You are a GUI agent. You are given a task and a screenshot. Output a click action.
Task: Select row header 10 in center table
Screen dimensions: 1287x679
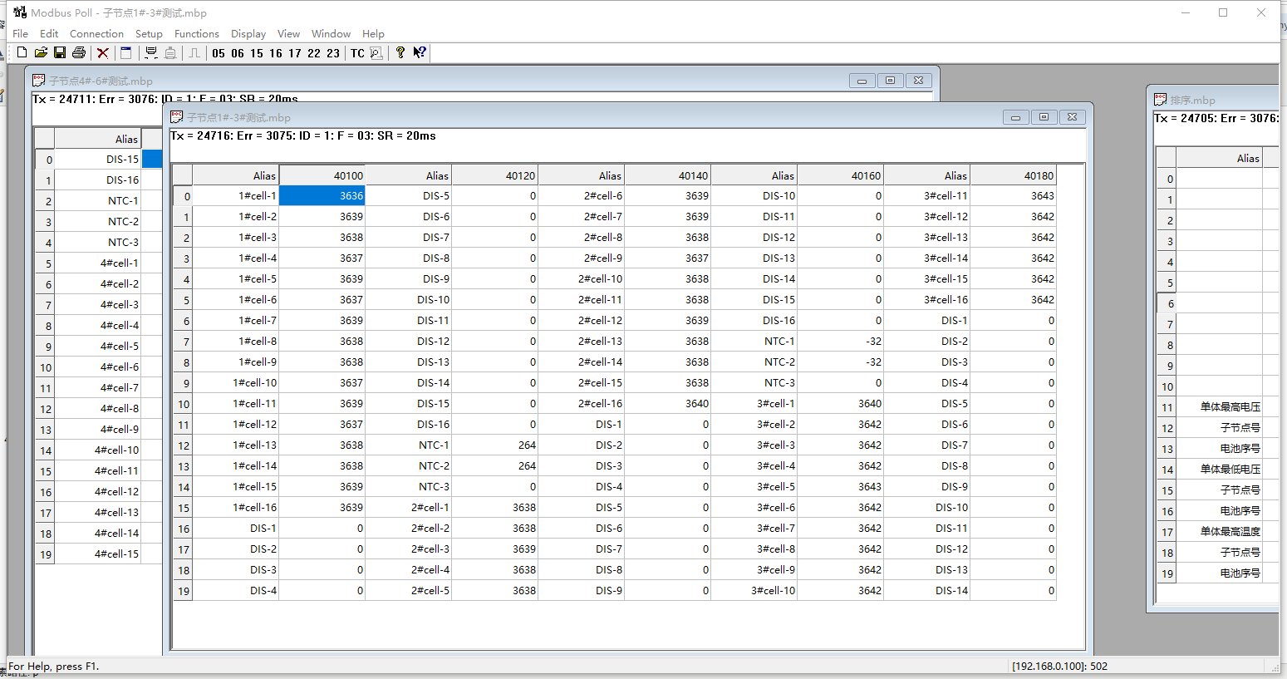coord(183,404)
